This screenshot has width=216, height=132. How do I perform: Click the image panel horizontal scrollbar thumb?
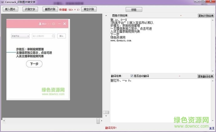coord(98,121)
